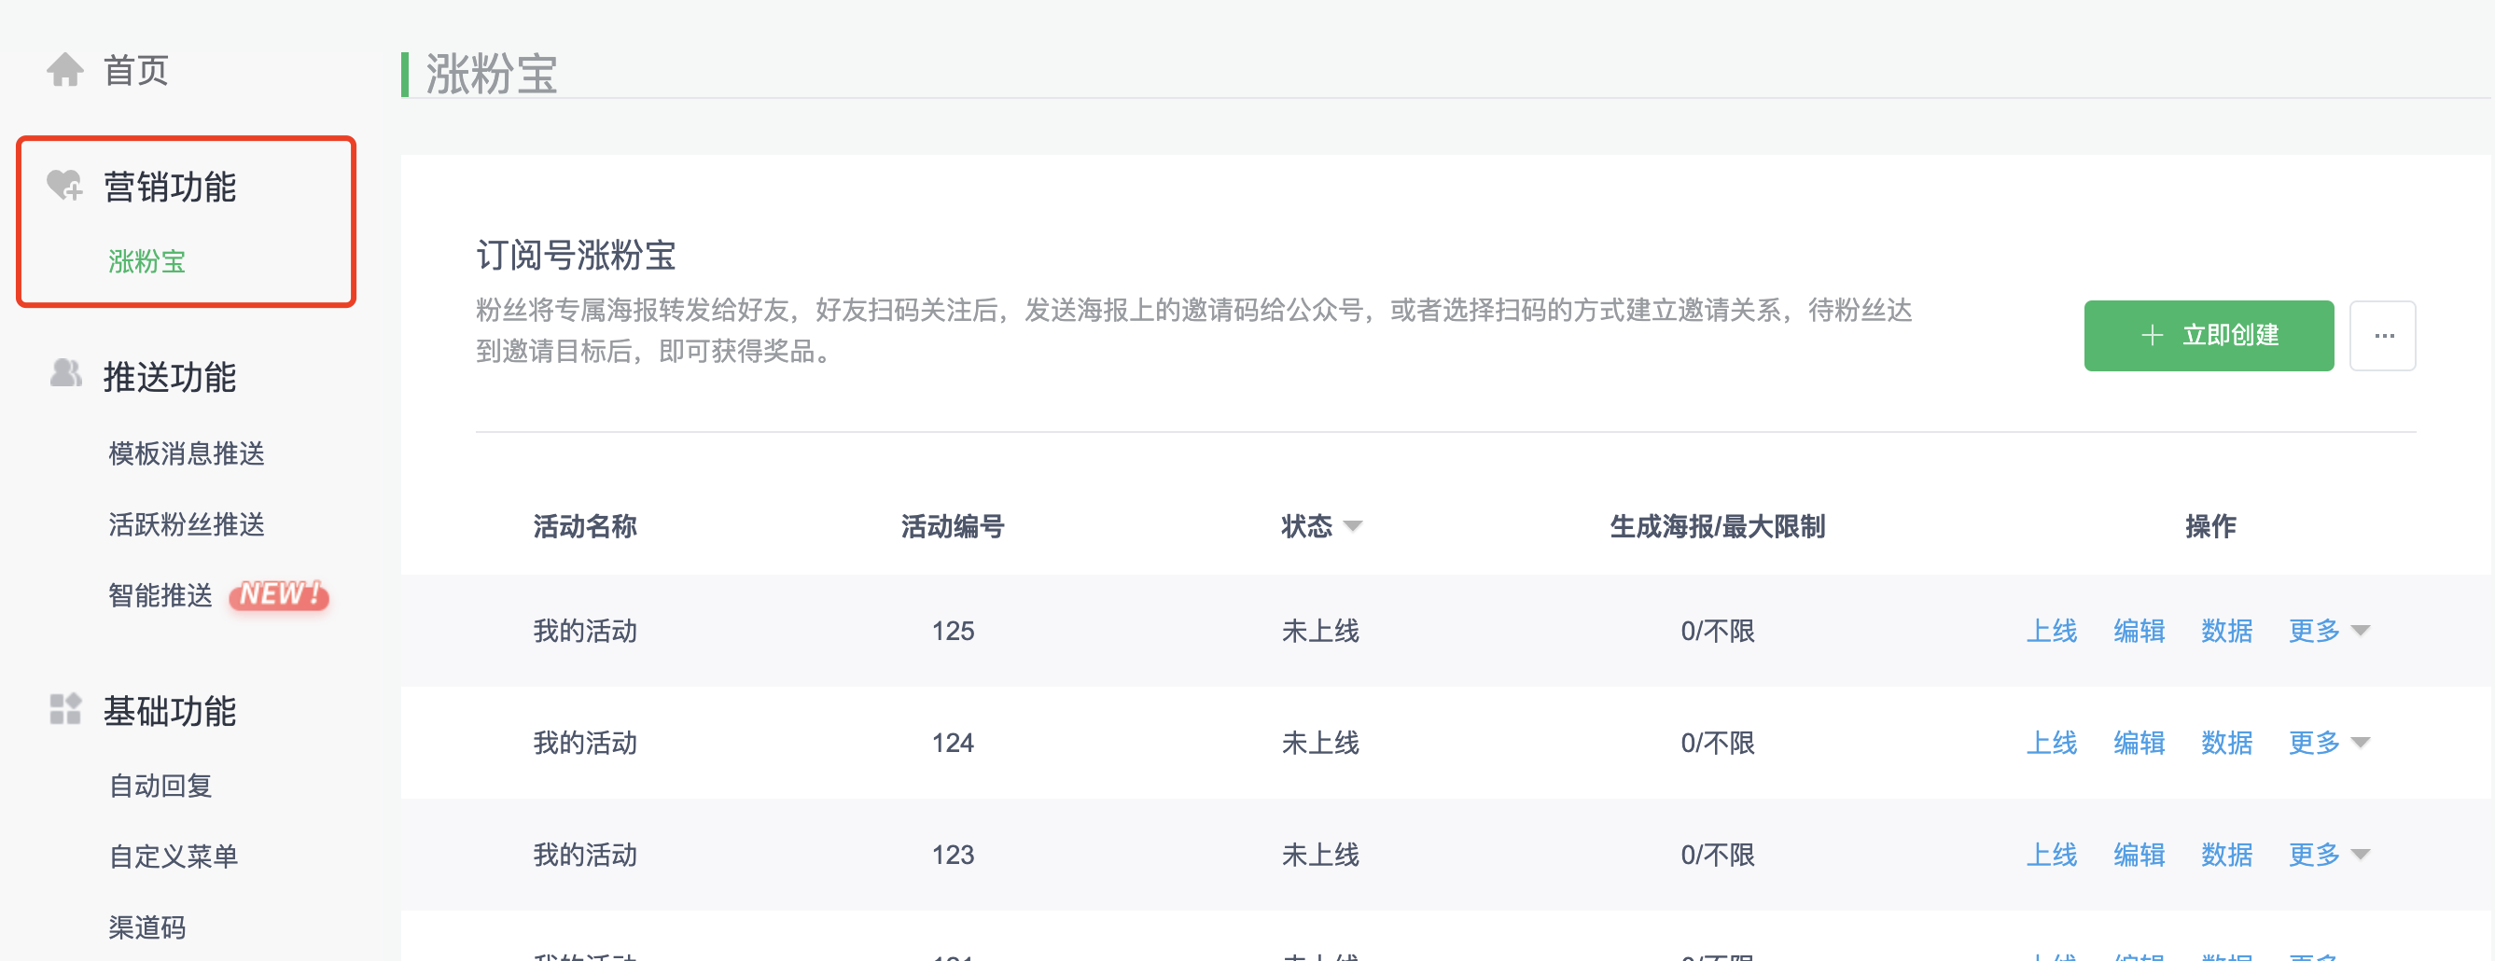Open the three-dot more options button
The width and height of the screenshot is (2495, 961).
point(2383,335)
